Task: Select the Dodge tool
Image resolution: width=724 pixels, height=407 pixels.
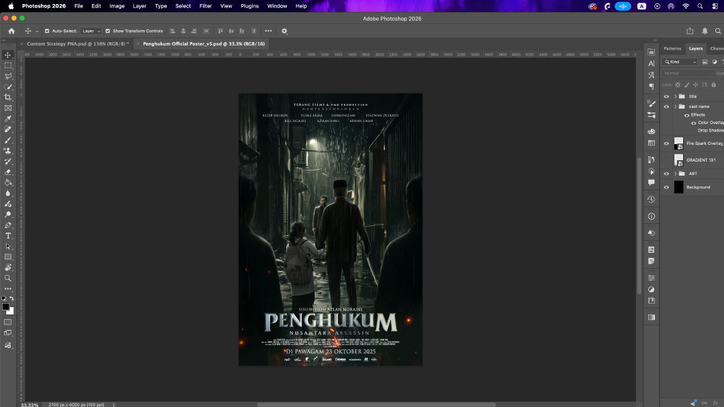Action: click(x=8, y=215)
